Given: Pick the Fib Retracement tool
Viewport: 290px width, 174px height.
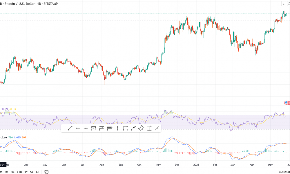Looking at the screenshot, I should pyautogui.click(x=94, y=128).
